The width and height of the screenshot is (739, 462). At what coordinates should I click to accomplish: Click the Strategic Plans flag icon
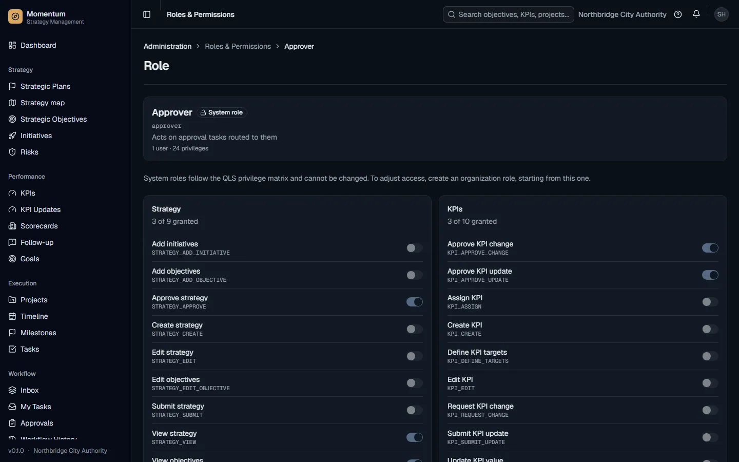click(x=12, y=86)
